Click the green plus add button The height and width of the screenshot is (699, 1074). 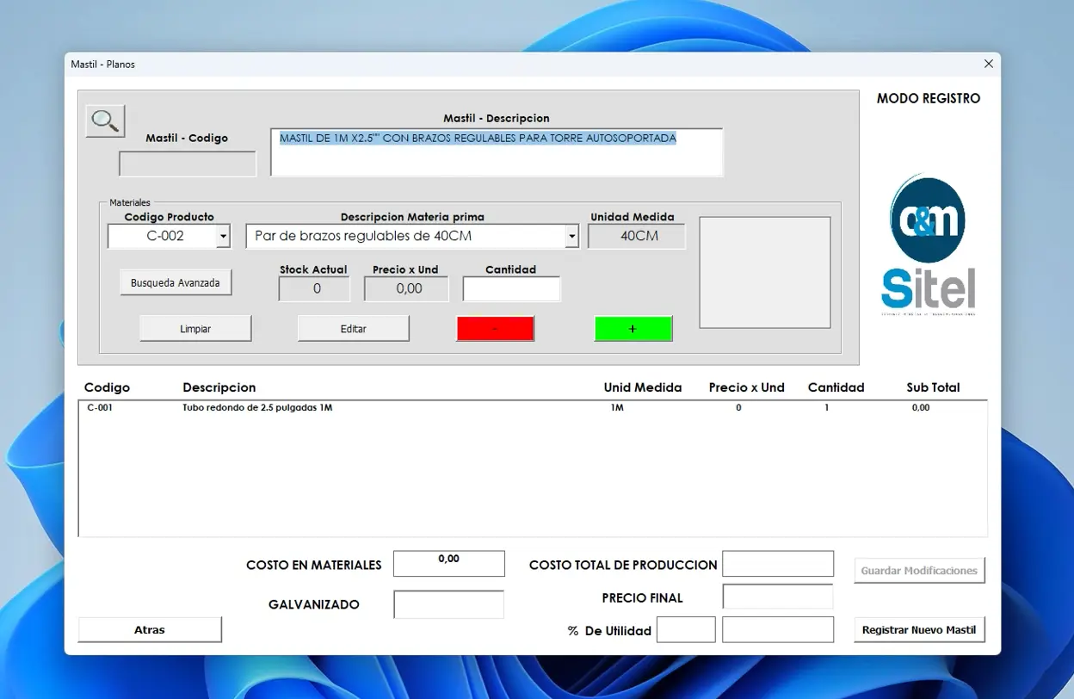pyautogui.click(x=633, y=329)
